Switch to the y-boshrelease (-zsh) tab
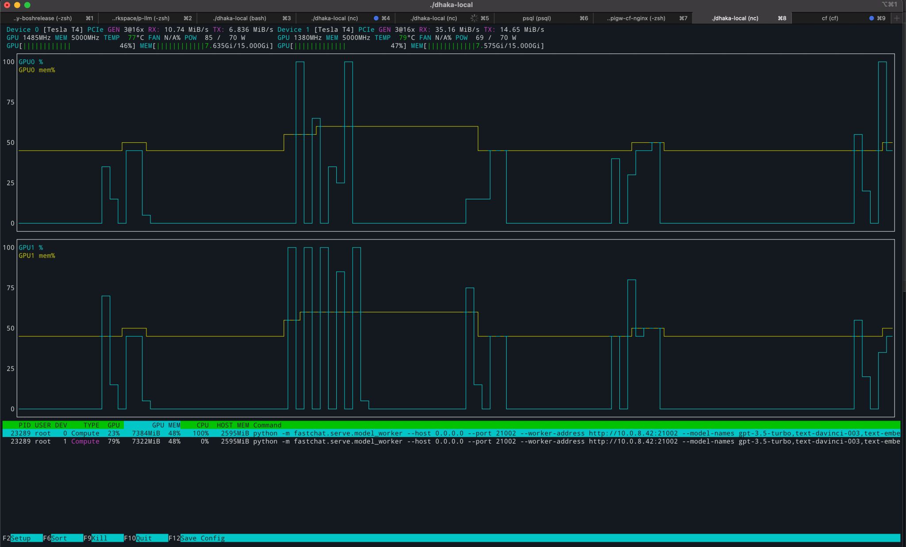Viewport: 906px width, 547px height. tap(49, 18)
